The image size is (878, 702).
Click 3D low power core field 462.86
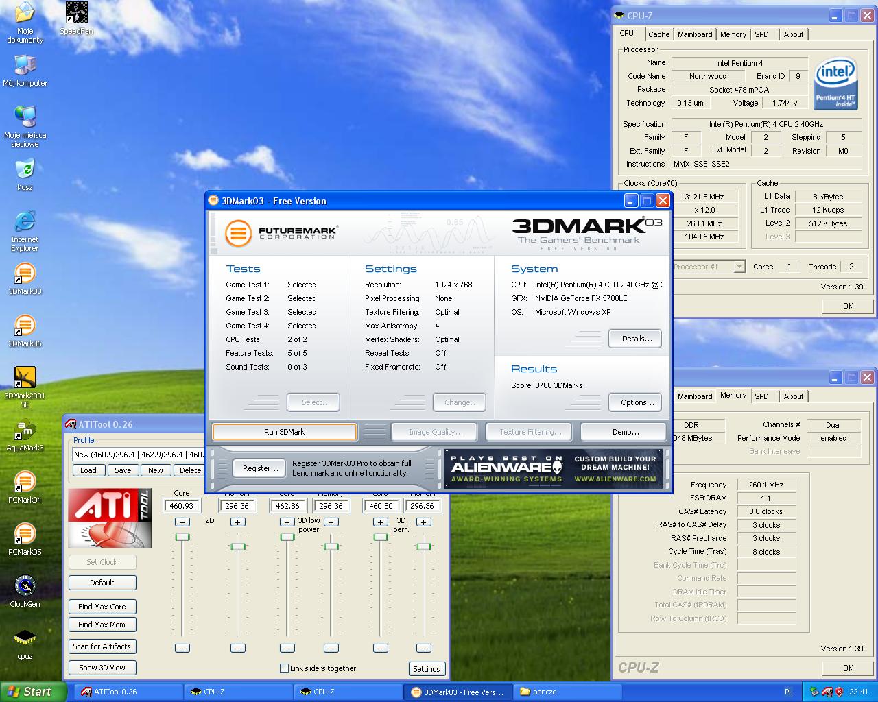click(x=287, y=506)
